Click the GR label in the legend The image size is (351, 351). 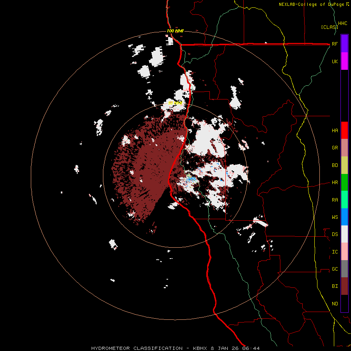click(x=335, y=148)
